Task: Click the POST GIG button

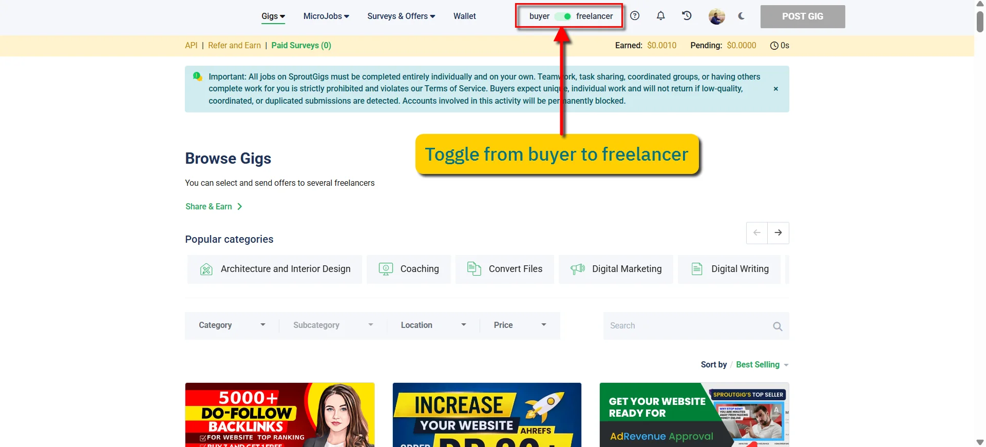Action: point(803,16)
